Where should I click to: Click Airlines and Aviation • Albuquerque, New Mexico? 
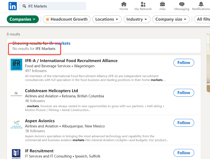65,126
